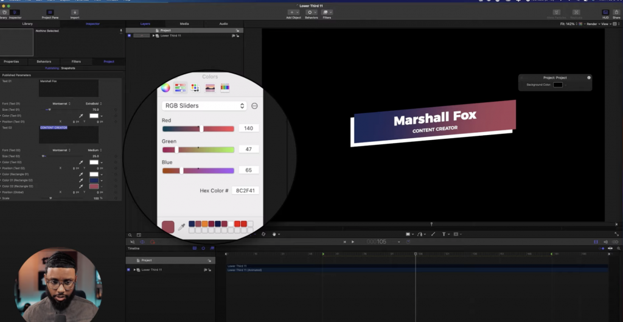Click the Play button
Viewport: 623px width, 322px height.
pyautogui.click(x=352, y=242)
